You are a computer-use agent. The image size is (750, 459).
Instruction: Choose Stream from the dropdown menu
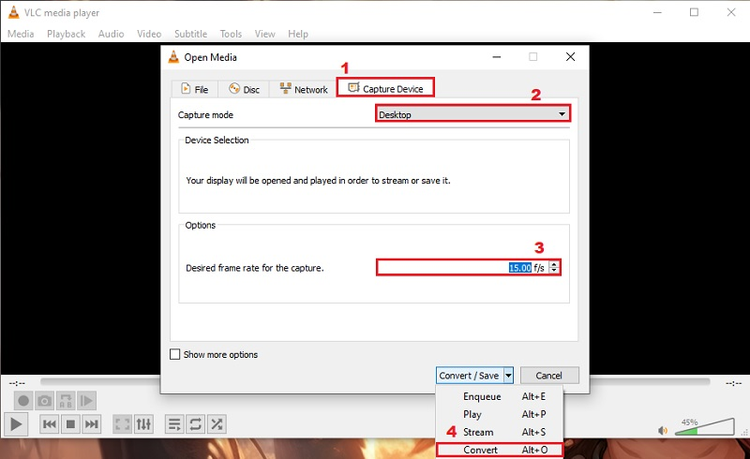[500, 432]
